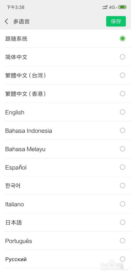Image resolution: width=131 pixels, height=271 pixels.
Task: Choose the Italiano language label
Action: (x=14, y=204)
